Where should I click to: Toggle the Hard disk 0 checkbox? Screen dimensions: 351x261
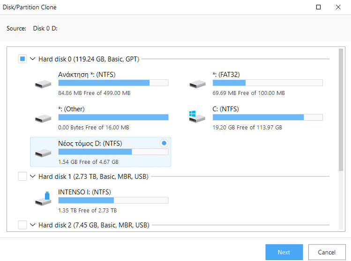coord(22,59)
